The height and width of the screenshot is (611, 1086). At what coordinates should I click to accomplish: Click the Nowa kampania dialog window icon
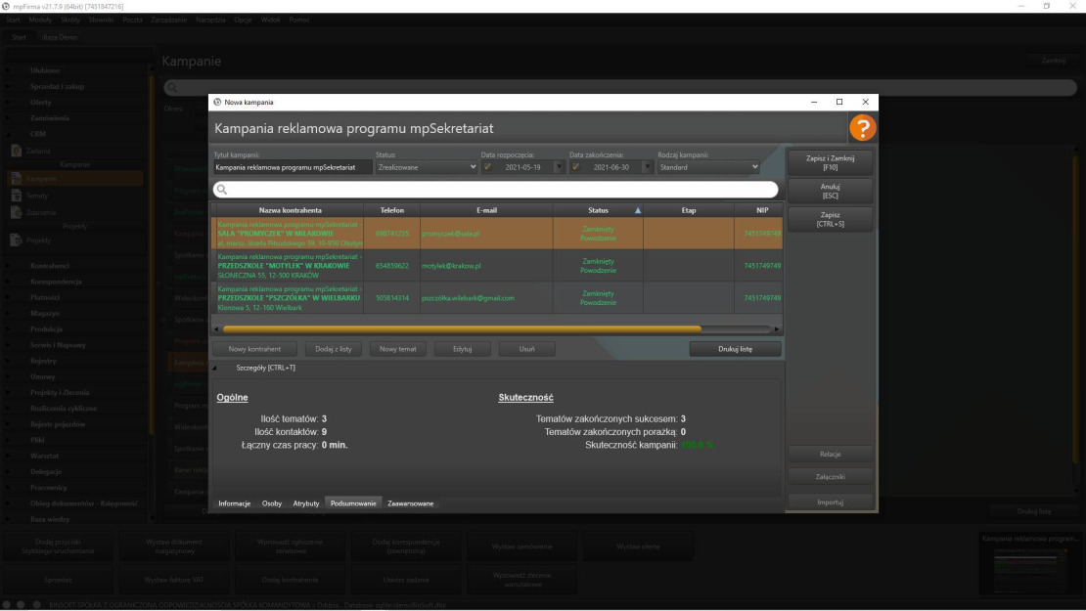pyautogui.click(x=217, y=102)
